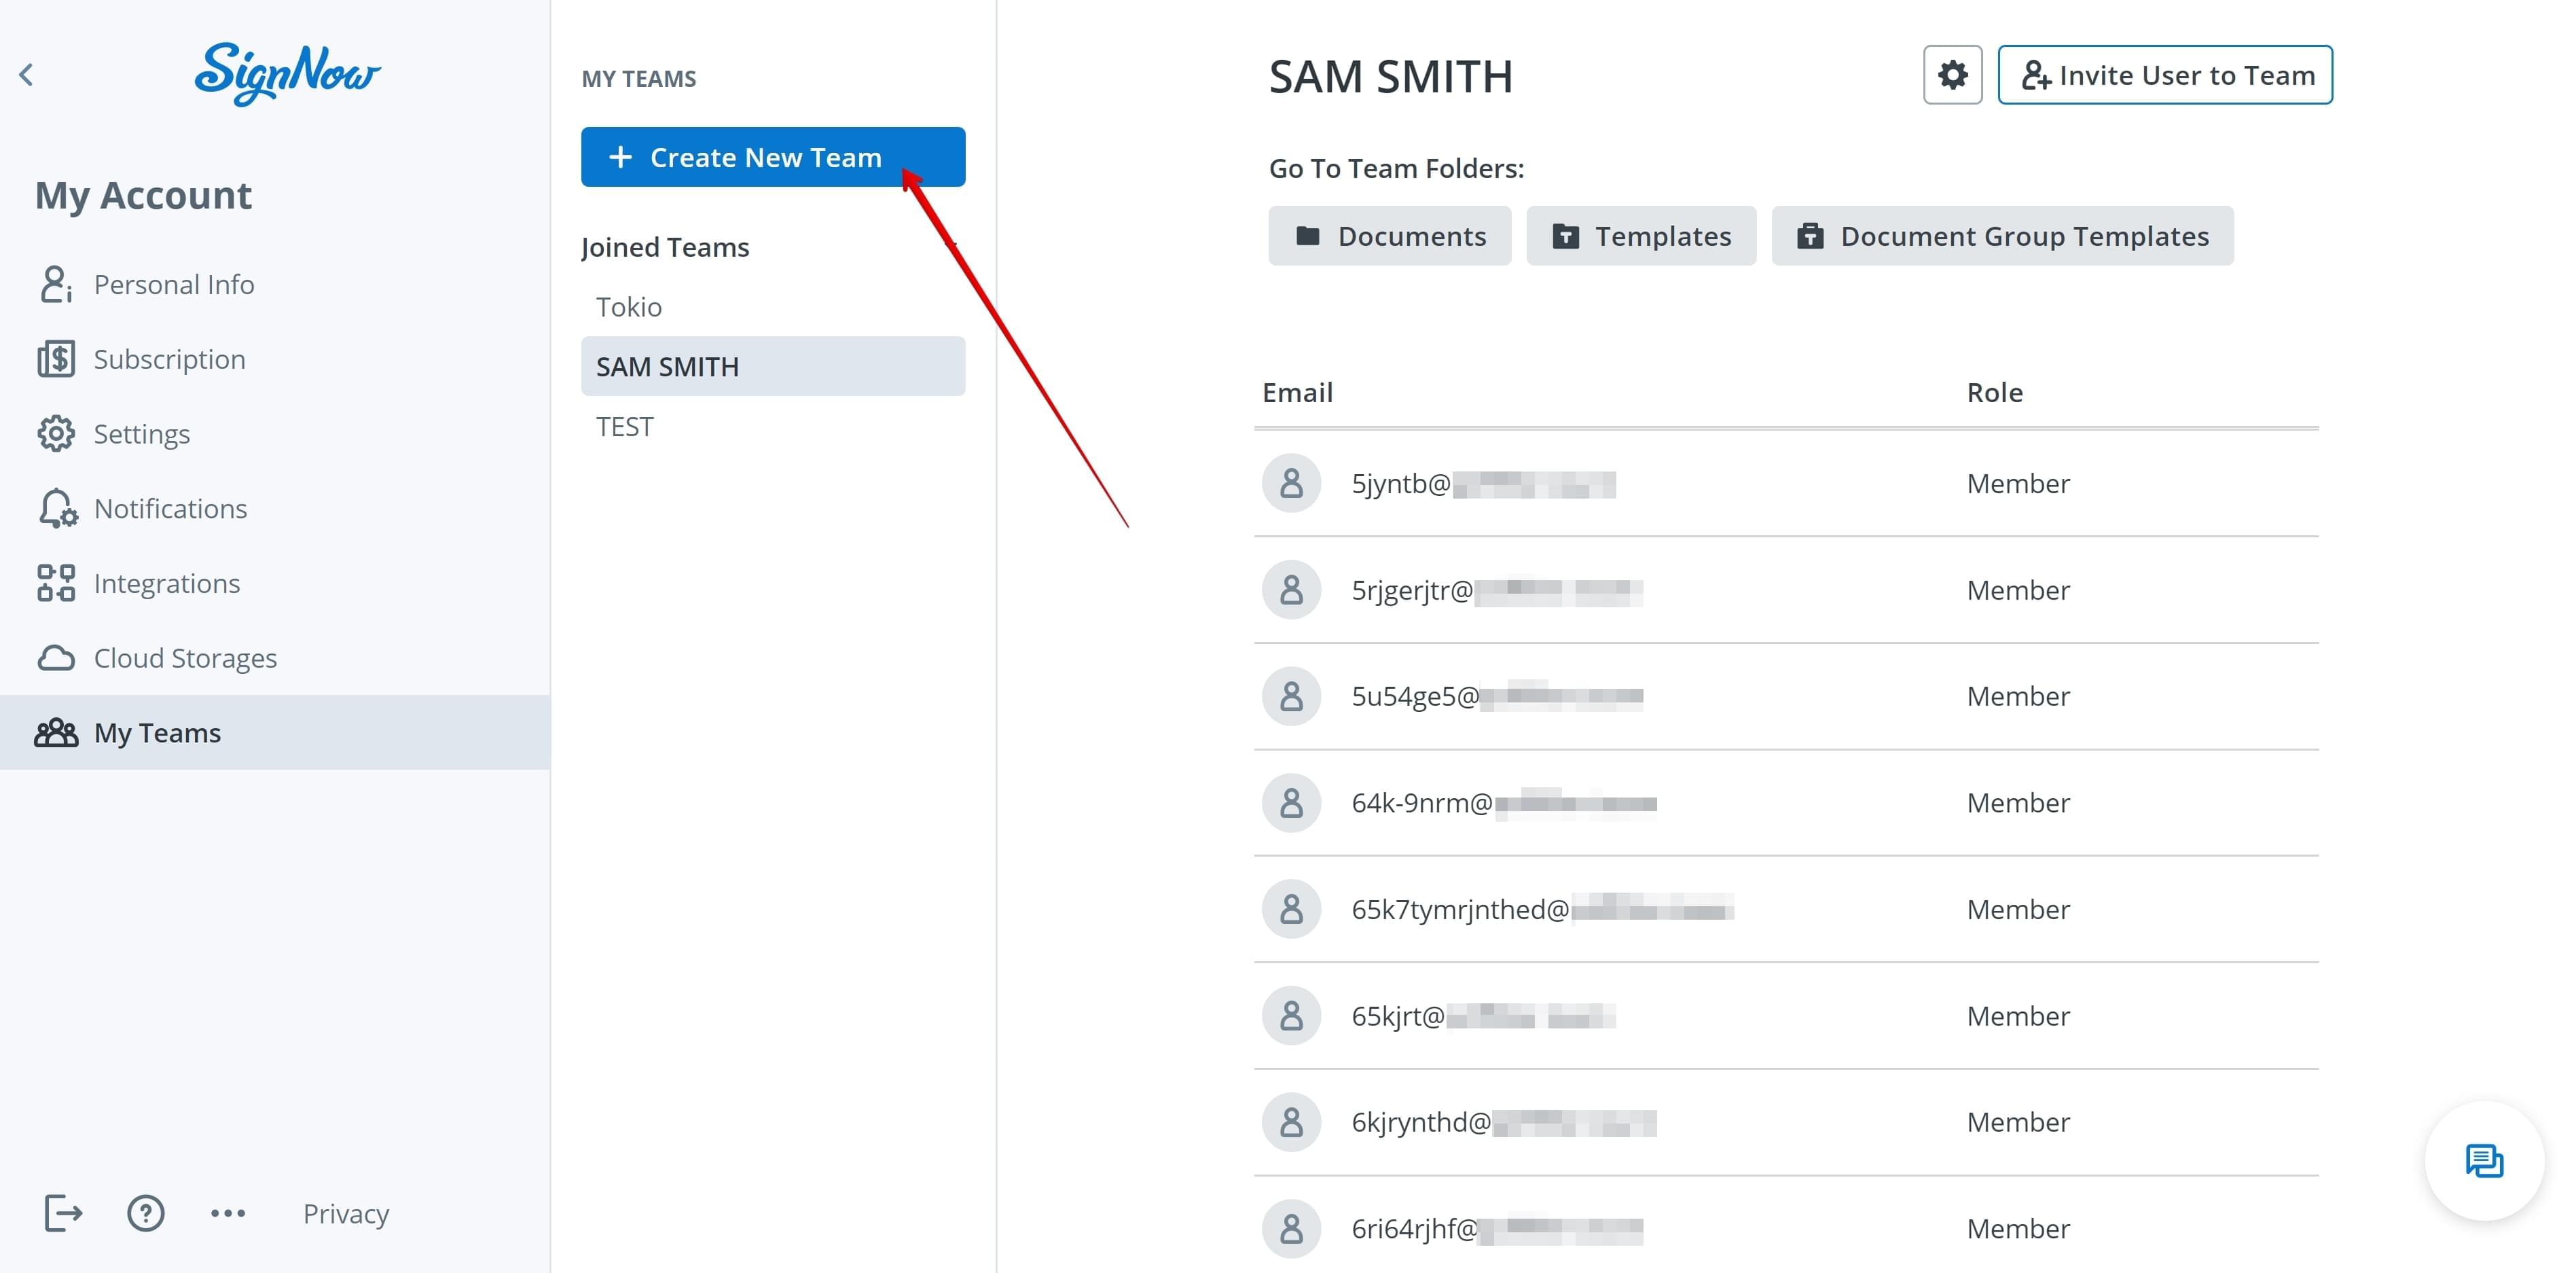
Task: Open the Privacy link
Action: point(346,1214)
